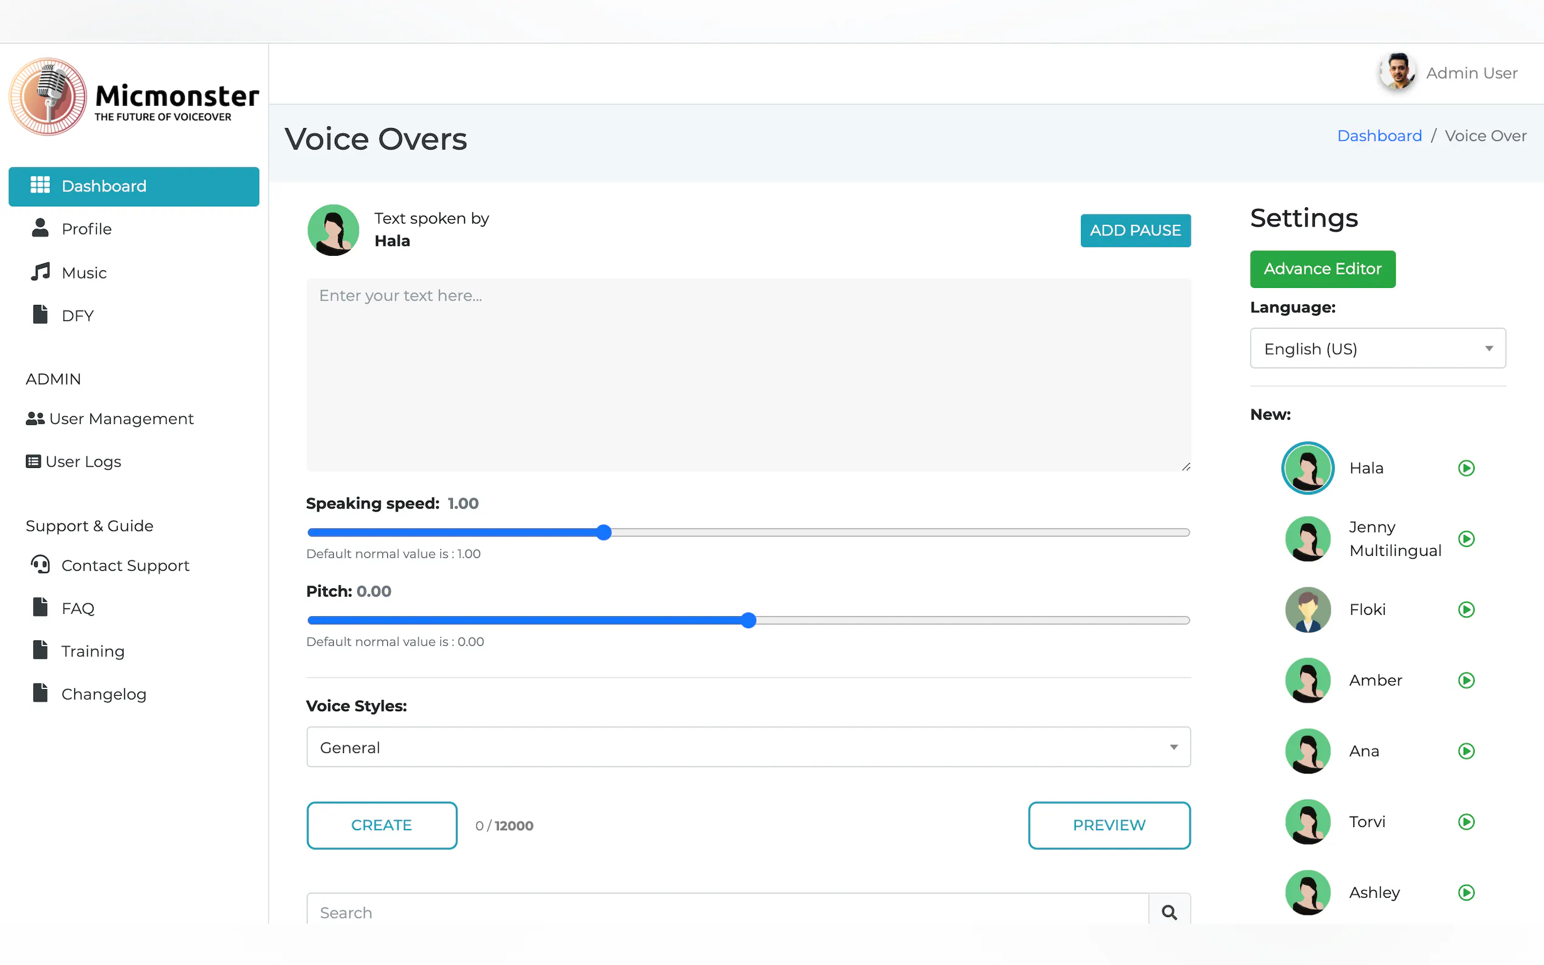The image size is (1544, 965).
Task: Click the Admin User avatar
Action: pyautogui.click(x=1397, y=72)
